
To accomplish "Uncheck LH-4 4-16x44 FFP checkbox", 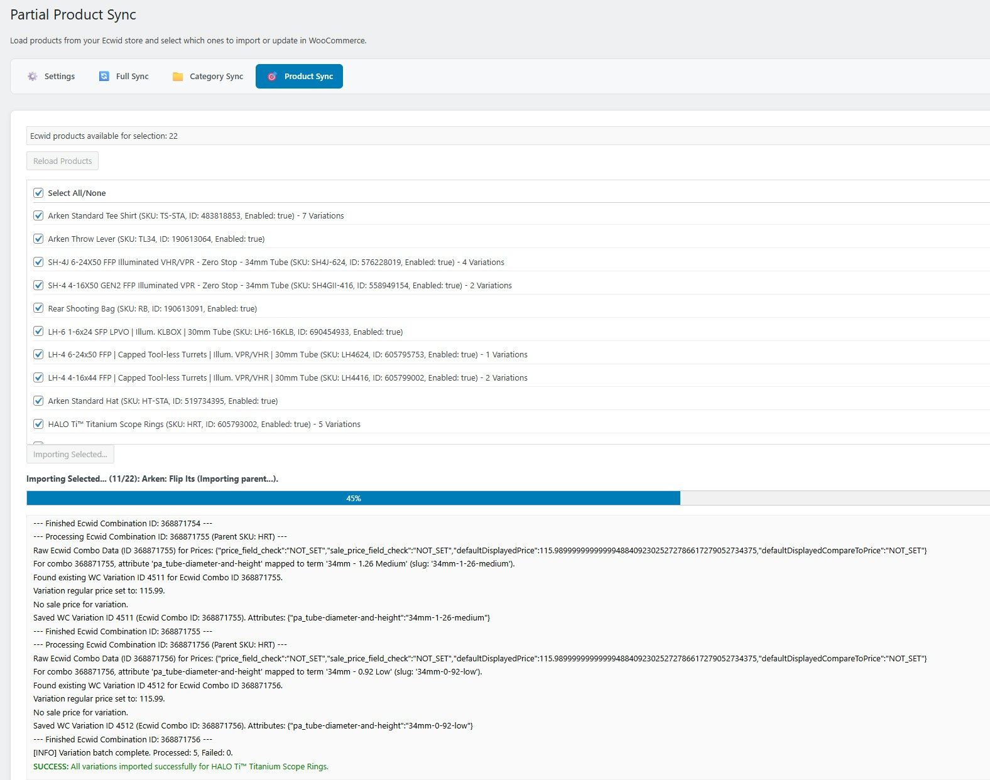I will (x=38, y=377).
